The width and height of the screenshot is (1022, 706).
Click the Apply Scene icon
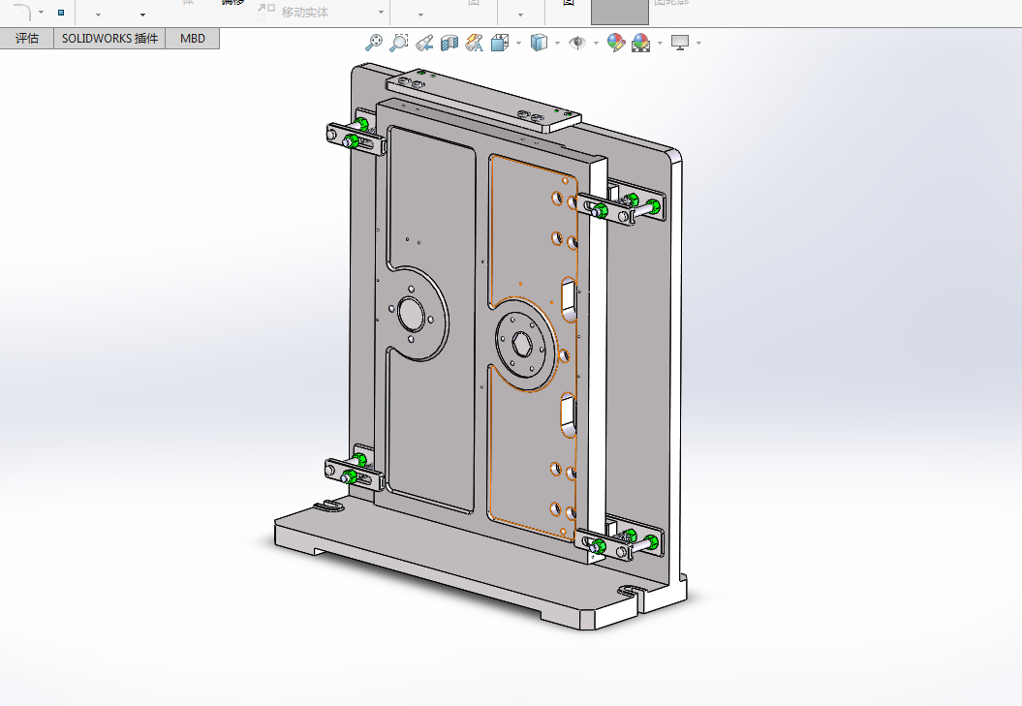coord(640,43)
